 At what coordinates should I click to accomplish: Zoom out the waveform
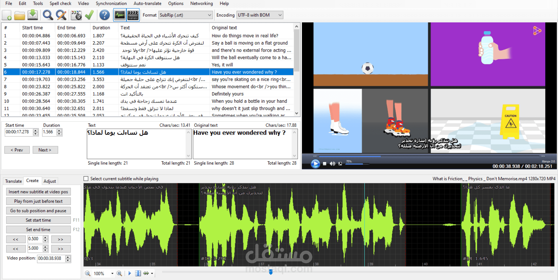87,273
